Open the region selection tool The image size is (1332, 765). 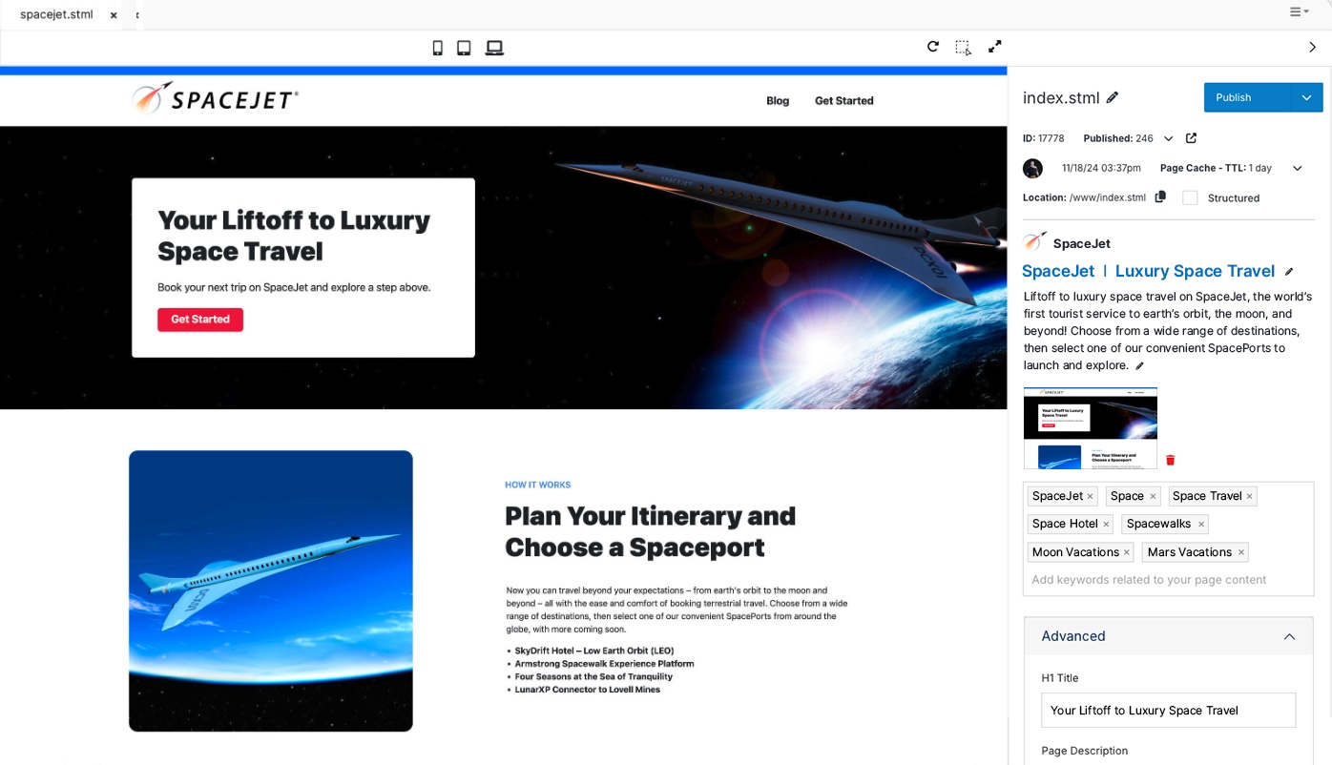(963, 47)
